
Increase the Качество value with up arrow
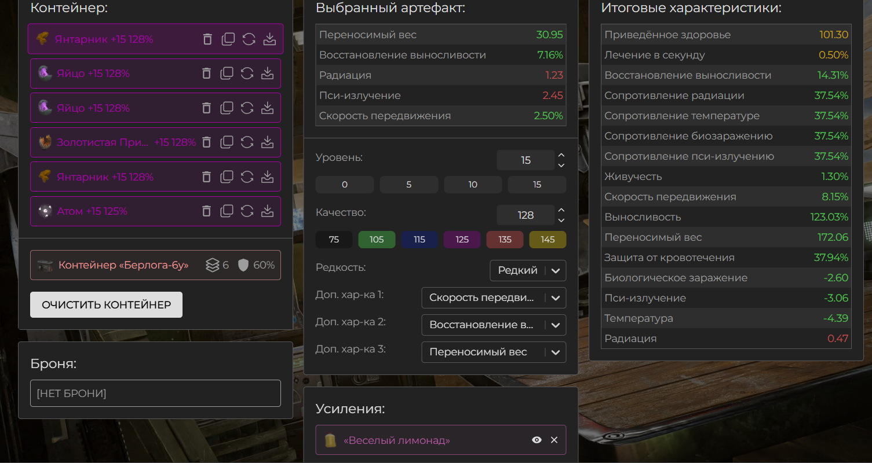(x=561, y=210)
